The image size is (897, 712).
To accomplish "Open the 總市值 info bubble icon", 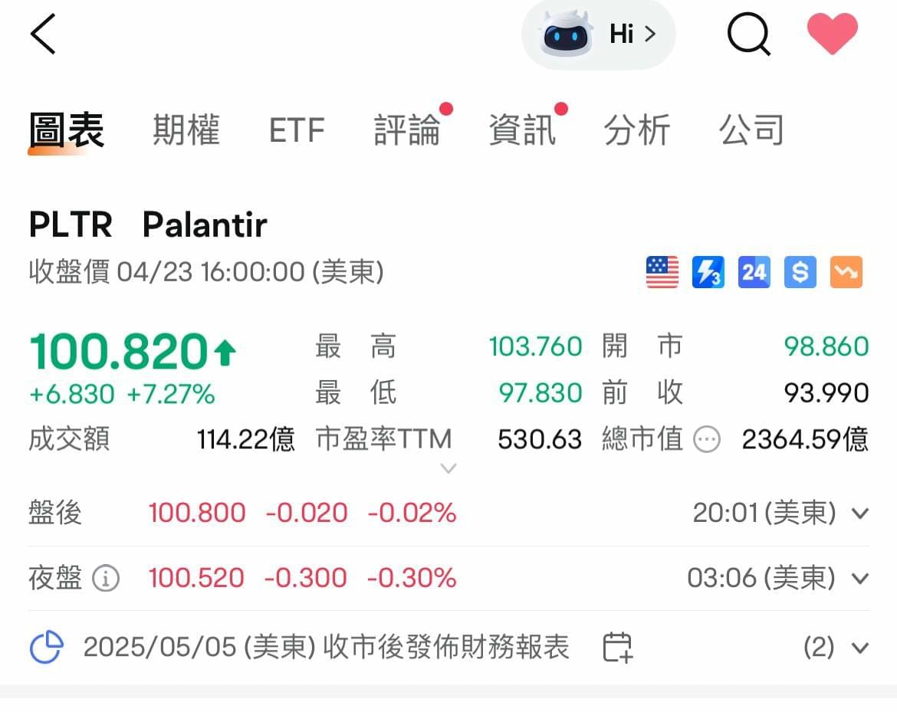I will (x=707, y=440).
